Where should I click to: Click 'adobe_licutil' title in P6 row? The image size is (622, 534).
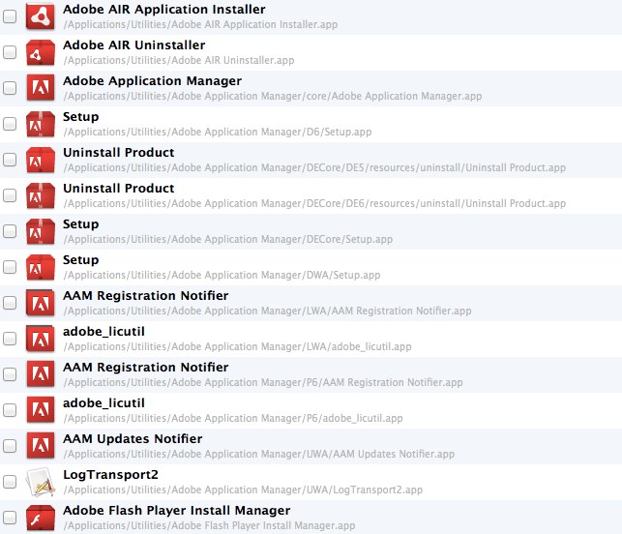pyautogui.click(x=104, y=403)
